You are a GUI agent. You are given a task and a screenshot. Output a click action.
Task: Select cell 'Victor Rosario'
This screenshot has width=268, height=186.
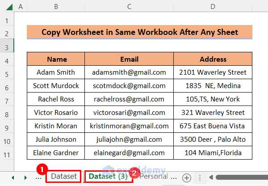56,112
